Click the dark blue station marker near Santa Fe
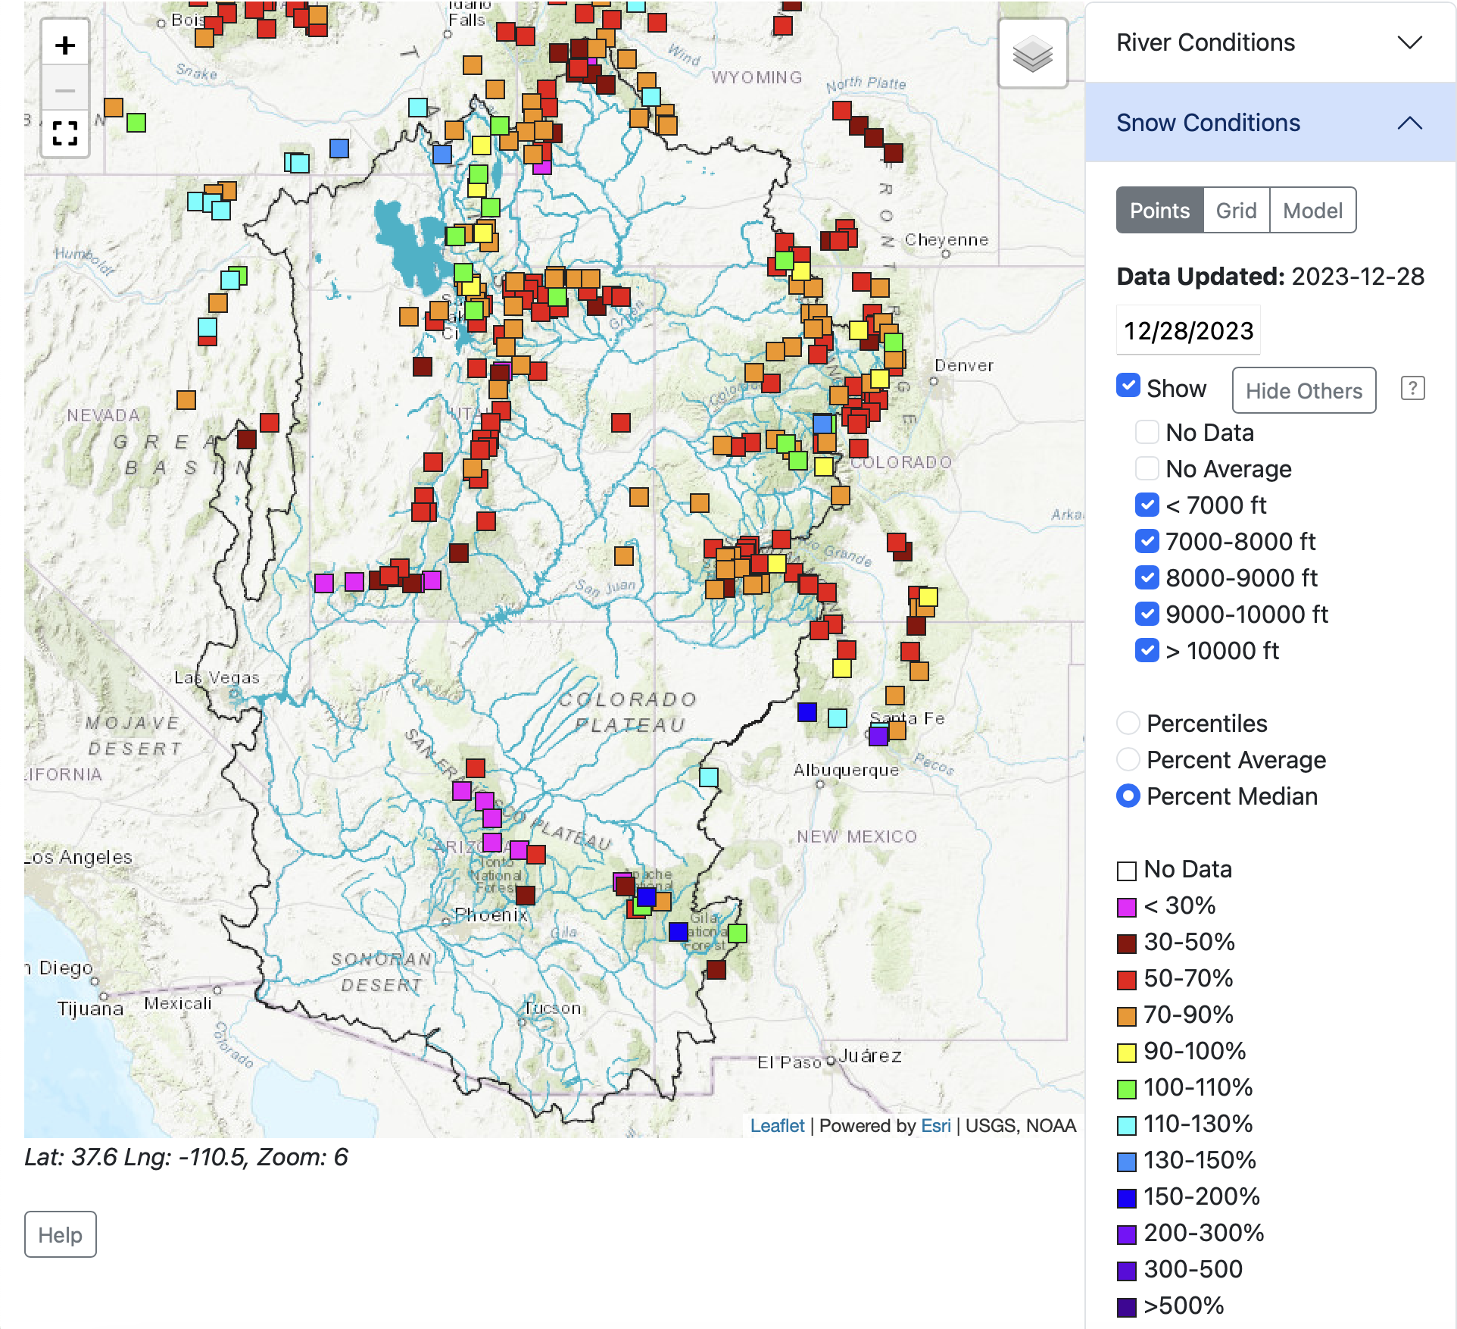This screenshot has width=1457, height=1329. 807,712
